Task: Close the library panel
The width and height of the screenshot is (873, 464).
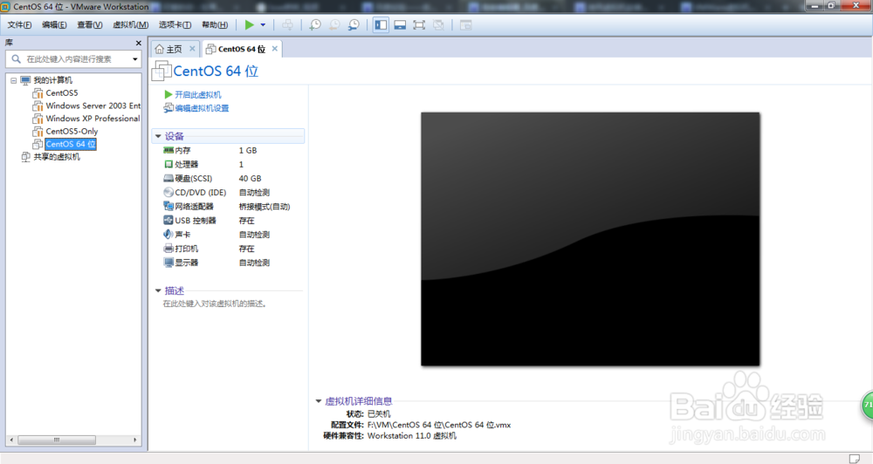Action: point(139,43)
